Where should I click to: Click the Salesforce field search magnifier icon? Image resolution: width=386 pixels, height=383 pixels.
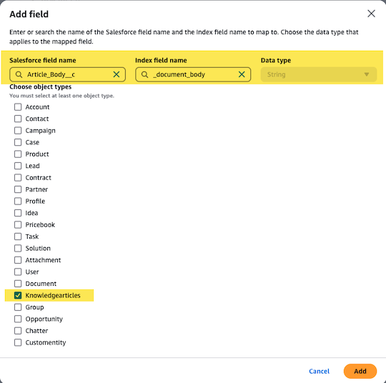pyautogui.click(x=19, y=74)
